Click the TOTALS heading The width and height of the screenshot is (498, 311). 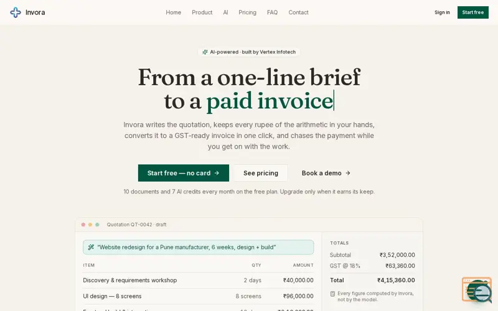(x=339, y=243)
